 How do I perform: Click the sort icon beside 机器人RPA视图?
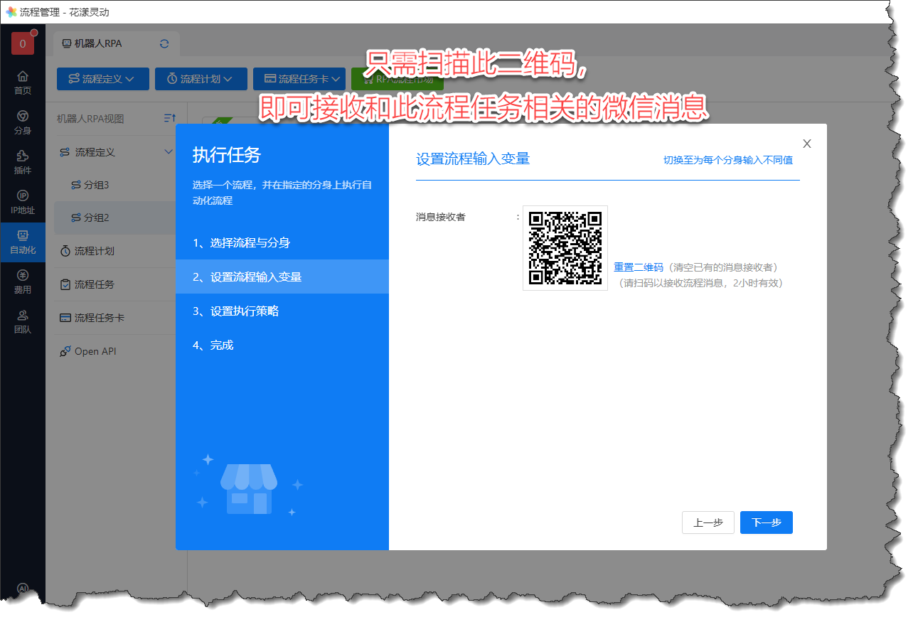point(169,118)
